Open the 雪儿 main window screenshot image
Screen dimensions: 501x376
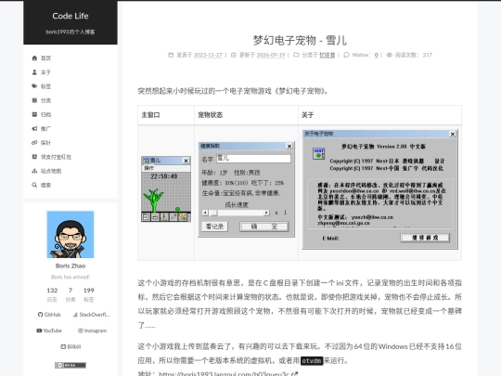pyautogui.click(x=166, y=189)
